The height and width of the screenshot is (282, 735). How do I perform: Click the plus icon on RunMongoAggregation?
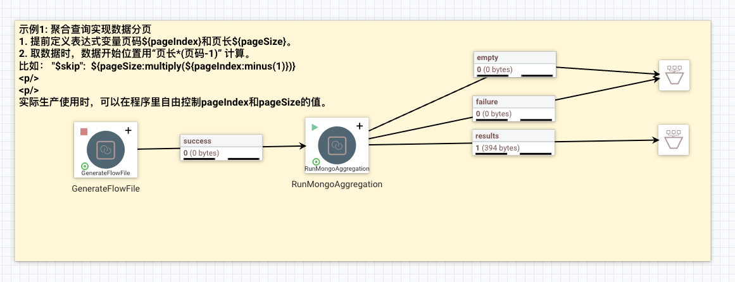pyautogui.click(x=360, y=126)
